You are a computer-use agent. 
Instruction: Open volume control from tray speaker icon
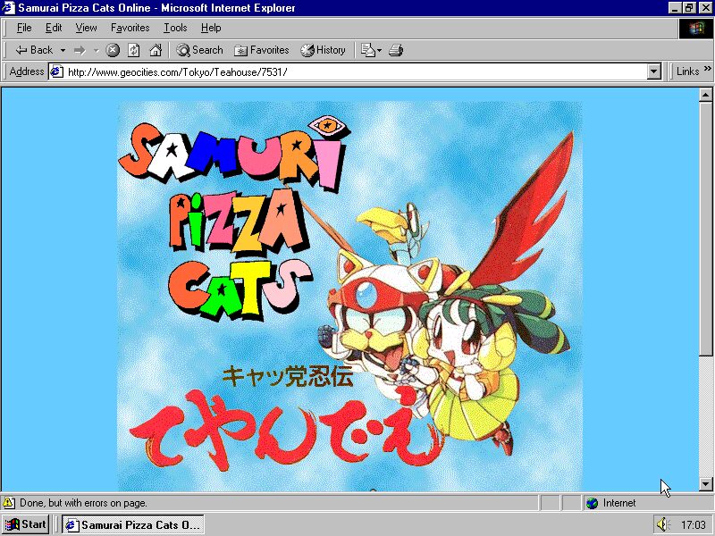click(x=664, y=524)
